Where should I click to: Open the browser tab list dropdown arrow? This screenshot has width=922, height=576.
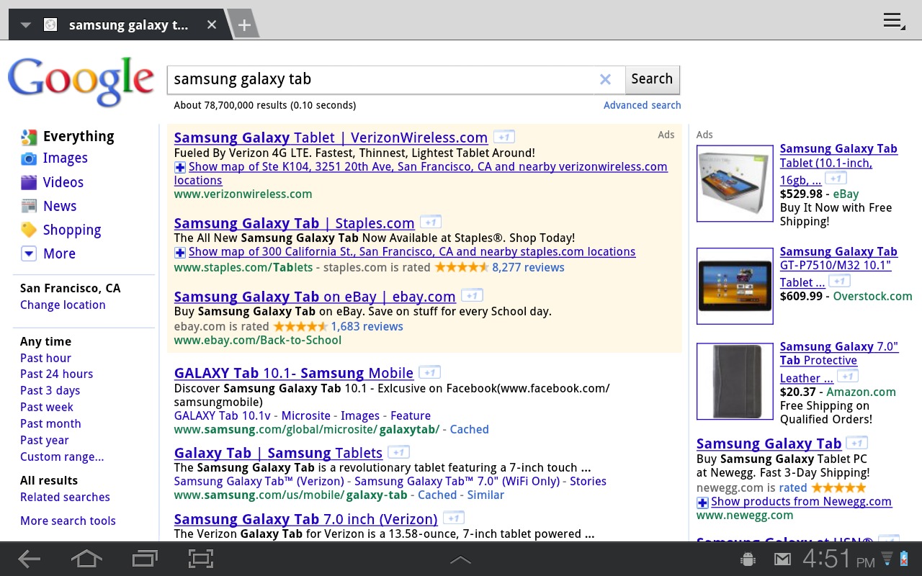click(x=26, y=25)
